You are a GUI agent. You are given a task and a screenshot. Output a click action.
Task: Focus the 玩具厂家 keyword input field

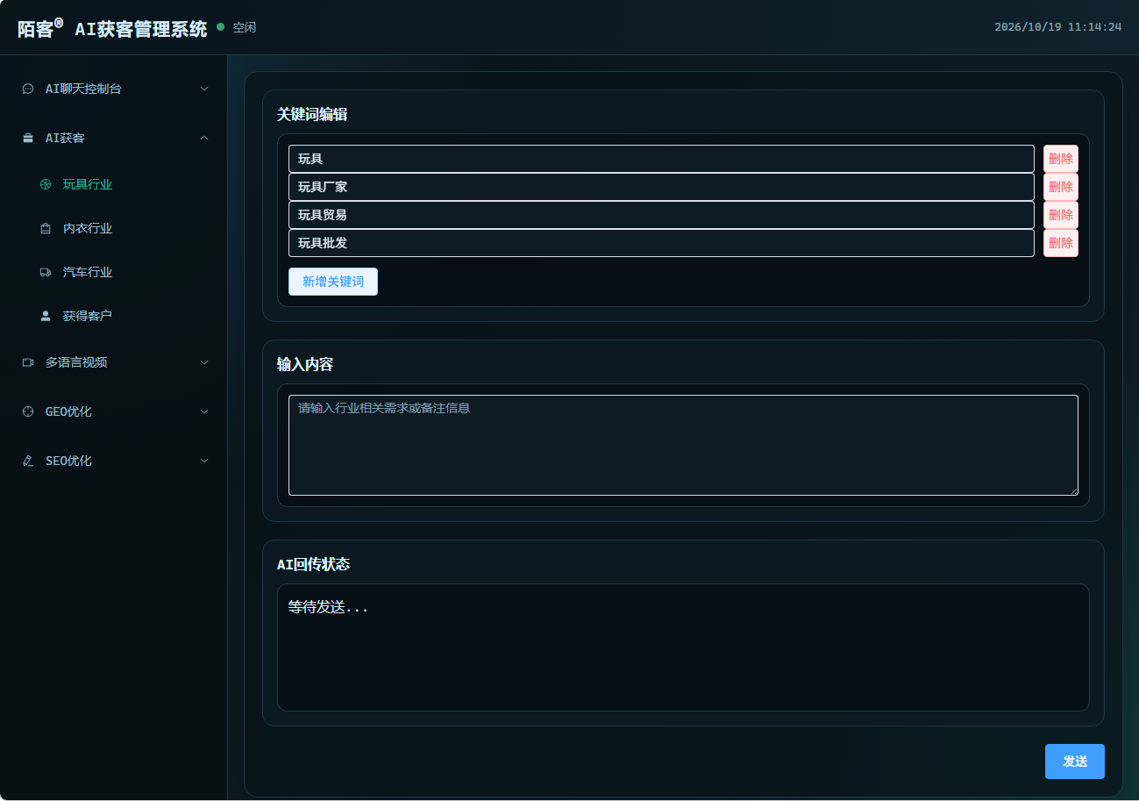[661, 187]
